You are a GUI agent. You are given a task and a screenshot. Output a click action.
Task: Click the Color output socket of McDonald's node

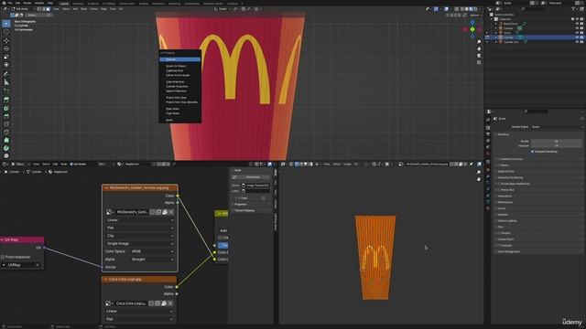tap(177, 196)
